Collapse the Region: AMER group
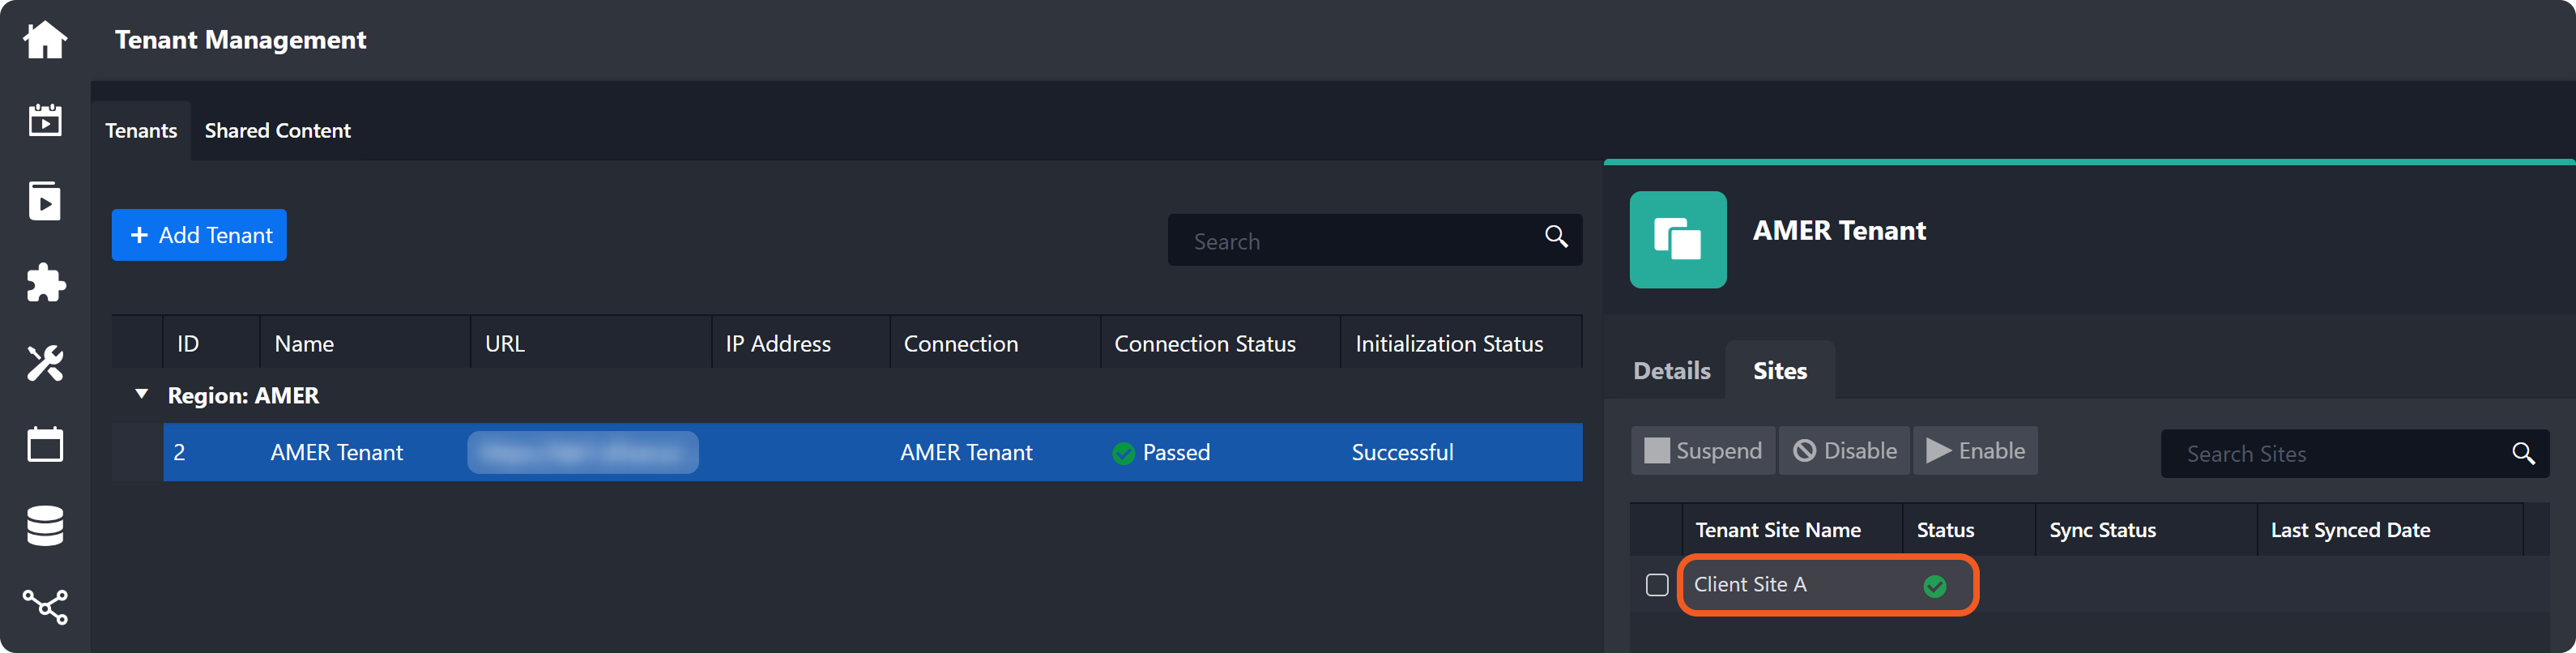Image resolution: width=2576 pixels, height=653 pixels. point(142,395)
